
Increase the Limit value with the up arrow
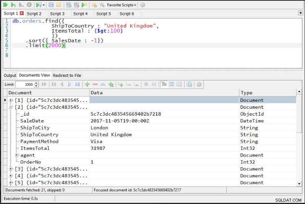click(x=36, y=83)
